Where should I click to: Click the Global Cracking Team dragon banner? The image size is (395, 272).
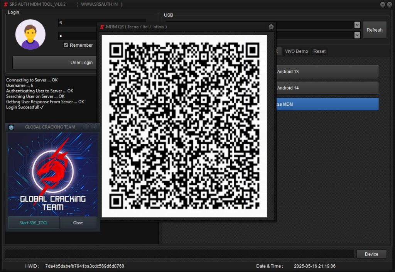point(52,174)
